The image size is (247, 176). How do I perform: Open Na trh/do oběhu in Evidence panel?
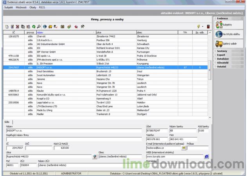pos(229,34)
